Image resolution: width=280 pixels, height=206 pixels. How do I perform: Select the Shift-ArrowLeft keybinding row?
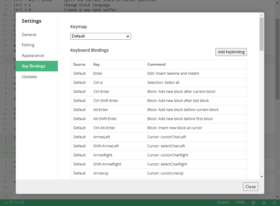click(158, 146)
